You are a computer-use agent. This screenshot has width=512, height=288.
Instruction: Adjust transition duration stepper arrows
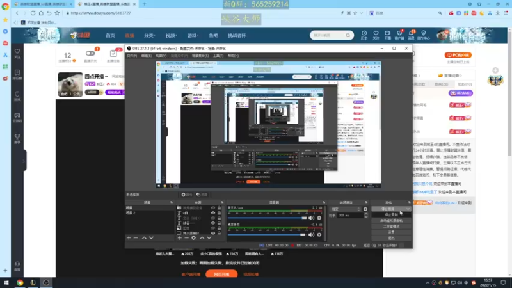point(365,216)
